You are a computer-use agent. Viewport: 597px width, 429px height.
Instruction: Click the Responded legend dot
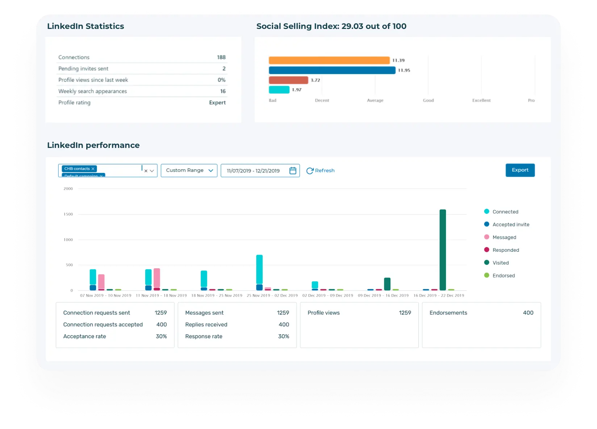click(486, 250)
